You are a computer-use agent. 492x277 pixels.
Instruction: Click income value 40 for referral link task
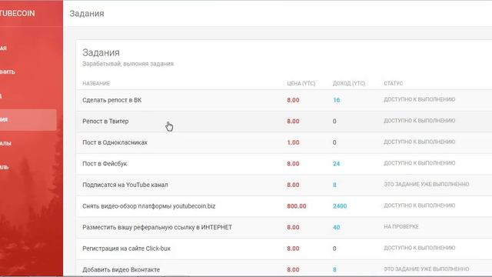(x=337, y=228)
